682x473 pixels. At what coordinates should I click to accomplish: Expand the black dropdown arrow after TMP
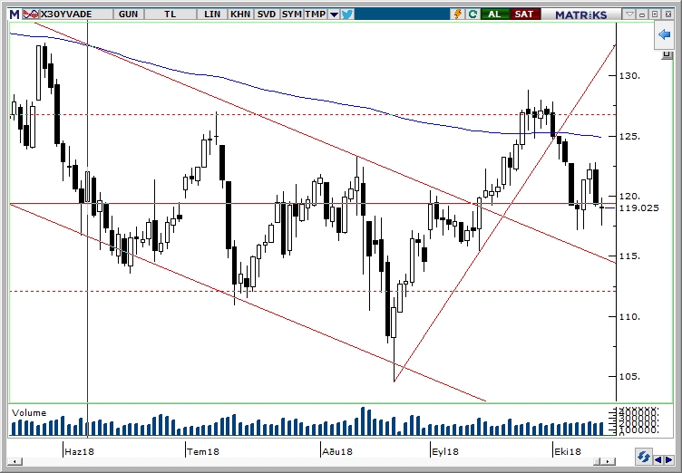(334, 14)
